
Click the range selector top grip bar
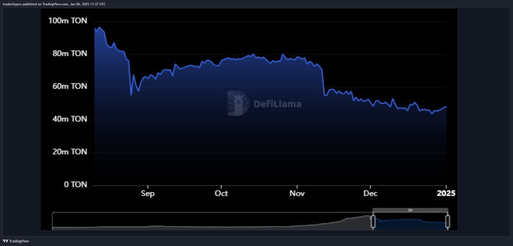[410, 210]
